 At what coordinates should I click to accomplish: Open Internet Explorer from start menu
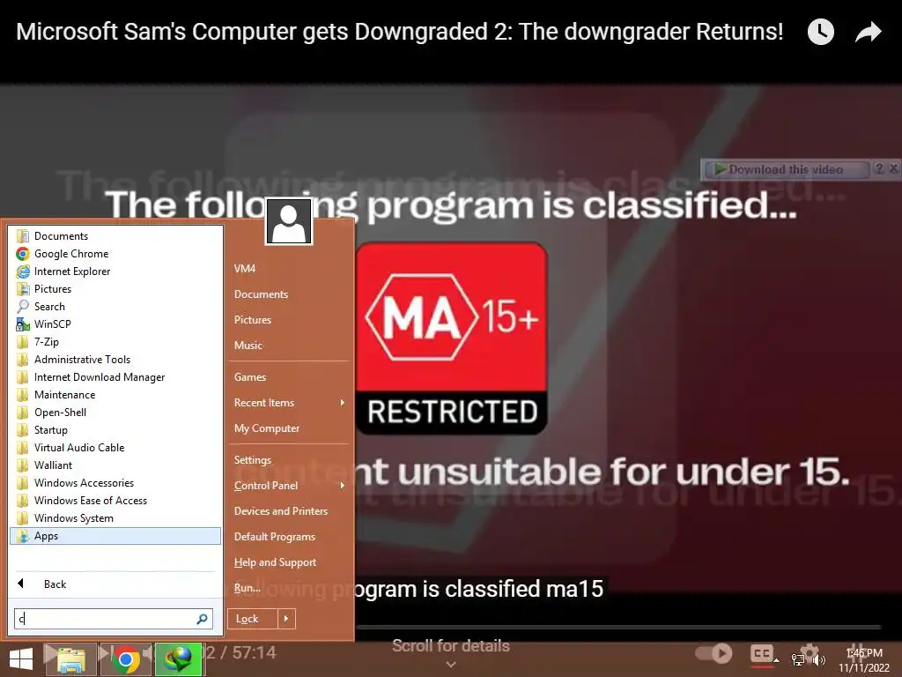[115, 272]
